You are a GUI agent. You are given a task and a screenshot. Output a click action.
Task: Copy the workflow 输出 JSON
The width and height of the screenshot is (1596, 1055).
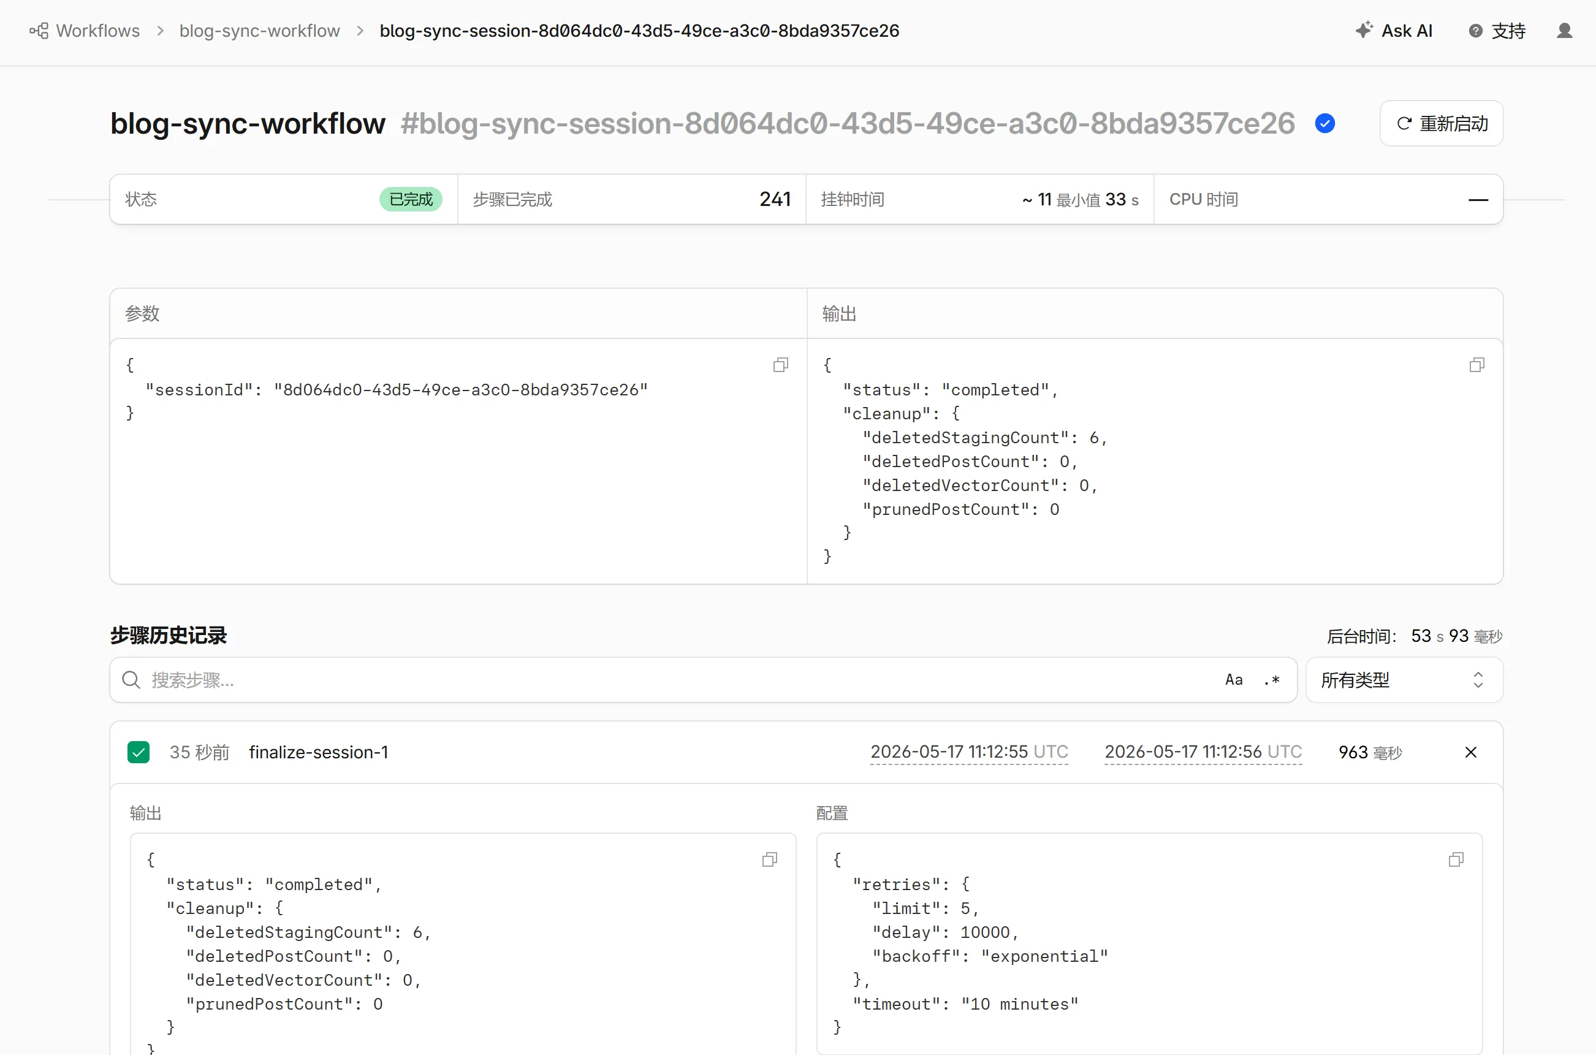coord(1477,365)
